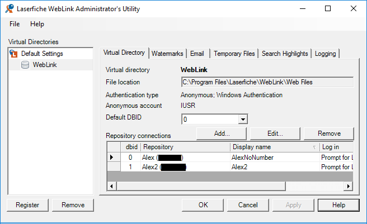
Task: Click Remove below the Virtual Directories list
Action: tap(73, 205)
